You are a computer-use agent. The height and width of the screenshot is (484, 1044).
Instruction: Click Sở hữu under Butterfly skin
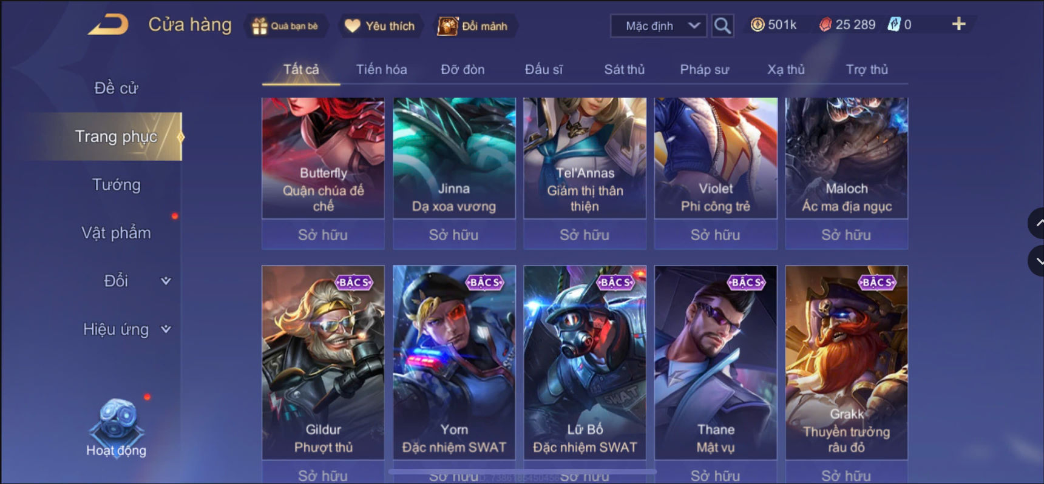[323, 235]
